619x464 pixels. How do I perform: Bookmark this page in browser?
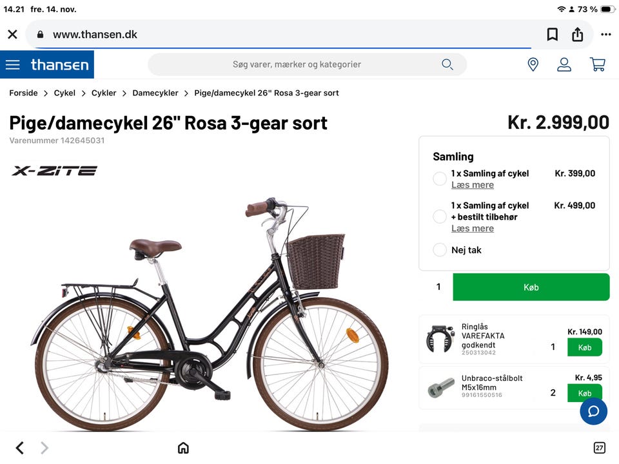point(553,34)
